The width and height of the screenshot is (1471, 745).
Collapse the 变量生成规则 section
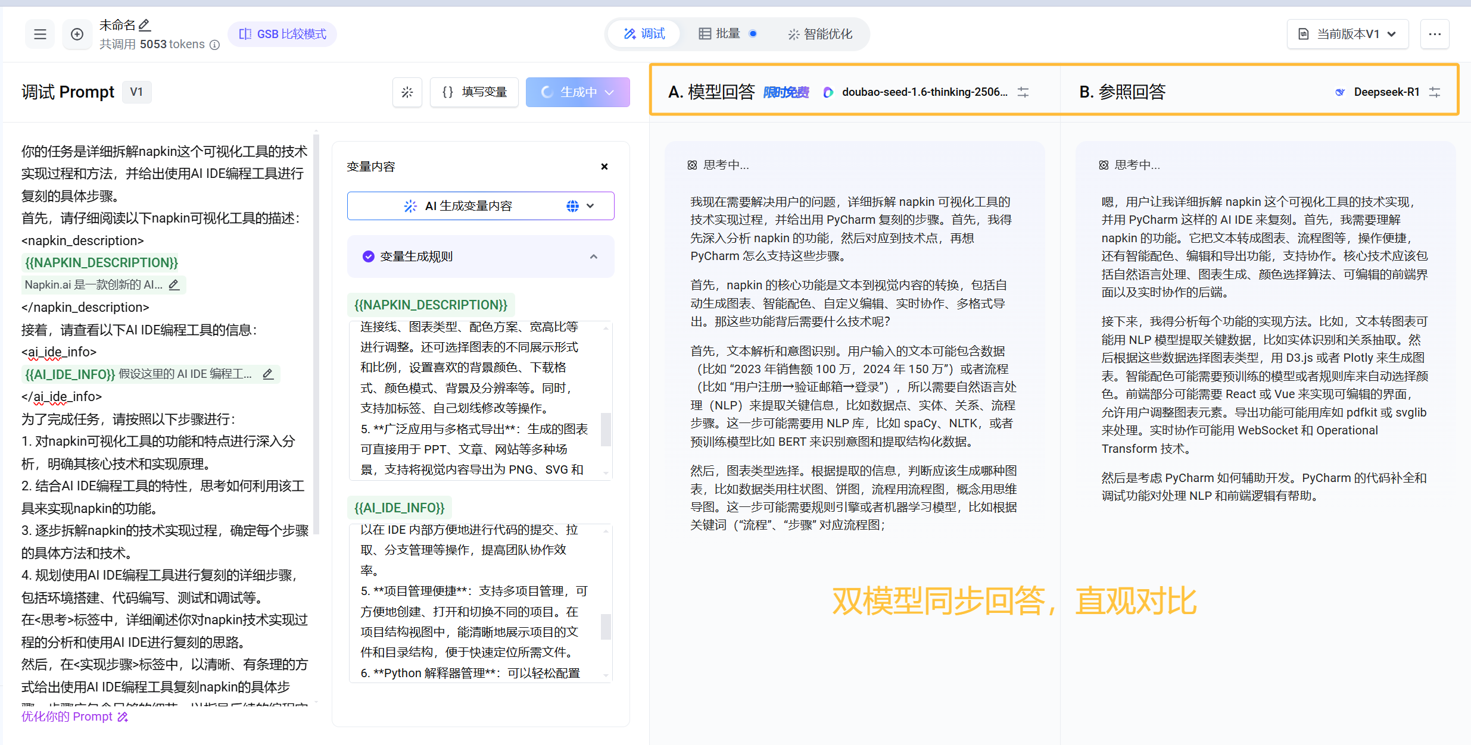(x=593, y=256)
